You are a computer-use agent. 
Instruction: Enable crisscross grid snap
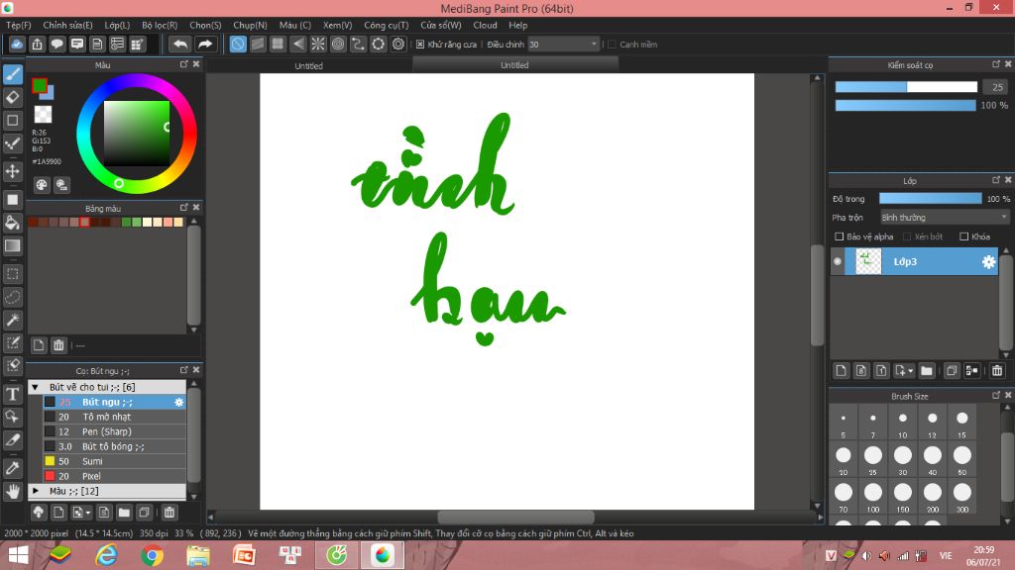coord(278,44)
